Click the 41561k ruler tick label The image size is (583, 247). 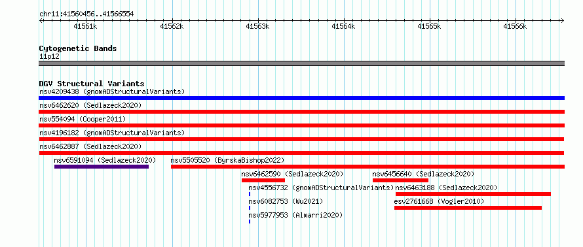click(x=86, y=26)
